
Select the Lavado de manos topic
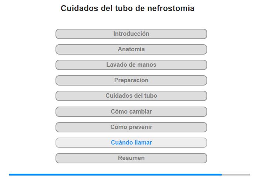click(131, 65)
